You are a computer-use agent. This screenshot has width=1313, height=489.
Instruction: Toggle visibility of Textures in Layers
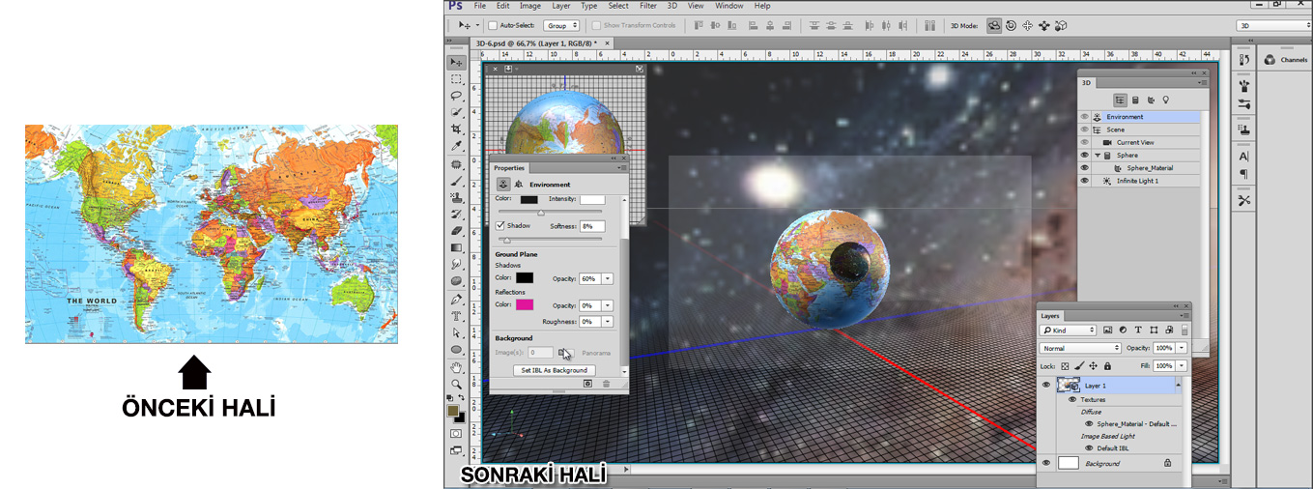point(1072,399)
